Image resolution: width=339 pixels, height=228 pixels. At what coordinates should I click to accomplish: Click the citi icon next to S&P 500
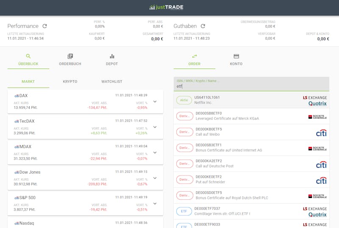click(x=17, y=198)
